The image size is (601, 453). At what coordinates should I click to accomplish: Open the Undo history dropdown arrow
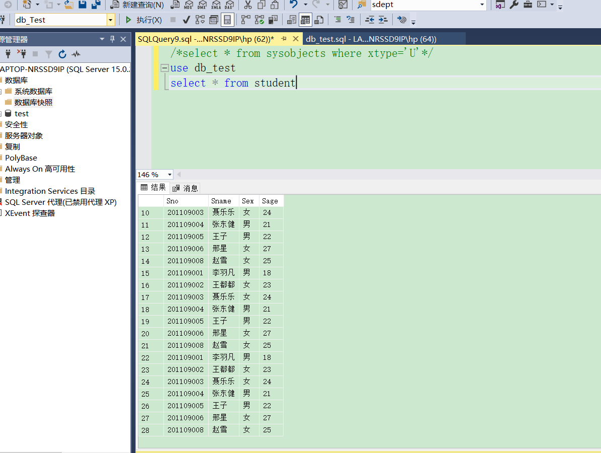pos(305,5)
